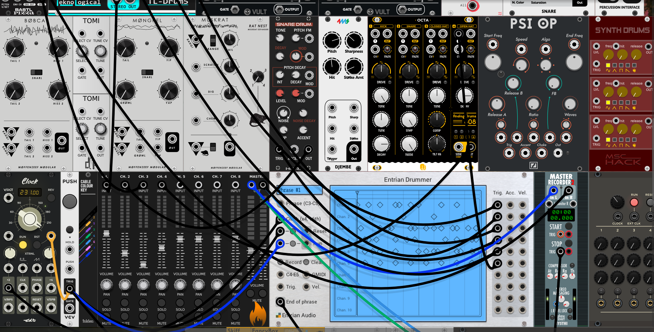This screenshot has height=332, width=654.
Task: Flip the SNARL switch on Mongrel module
Action: click(147, 72)
